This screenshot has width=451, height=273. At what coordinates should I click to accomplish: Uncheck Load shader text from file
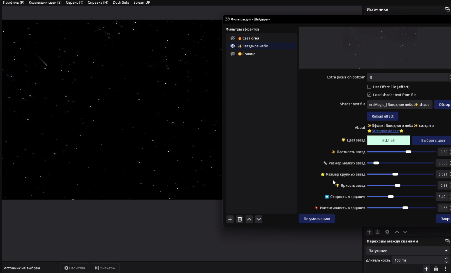point(369,95)
